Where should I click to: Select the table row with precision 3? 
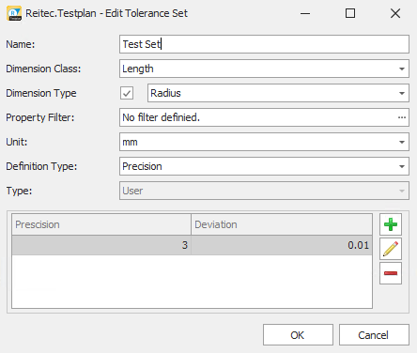click(x=192, y=245)
